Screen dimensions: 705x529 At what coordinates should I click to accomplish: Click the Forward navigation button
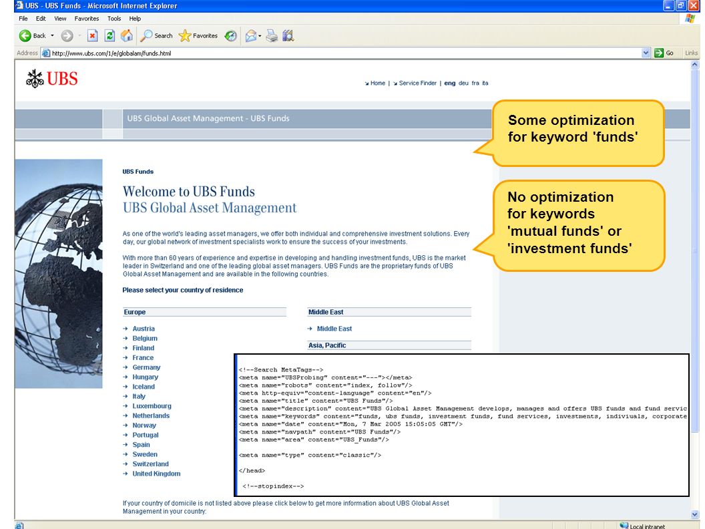(x=67, y=35)
